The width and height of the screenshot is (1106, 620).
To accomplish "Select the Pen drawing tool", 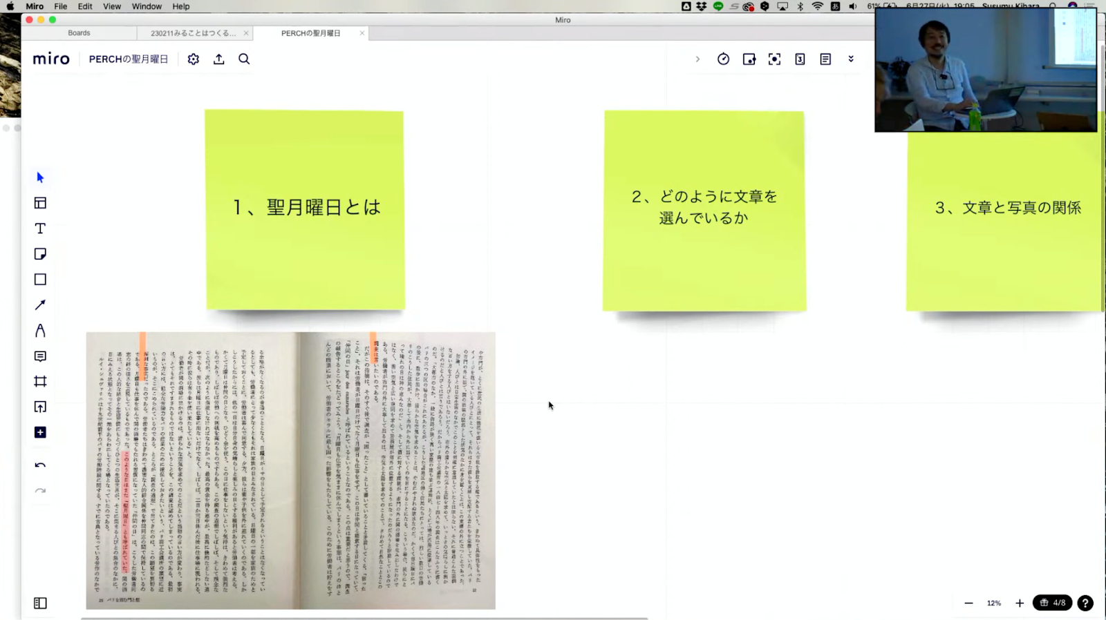I will click(x=40, y=331).
